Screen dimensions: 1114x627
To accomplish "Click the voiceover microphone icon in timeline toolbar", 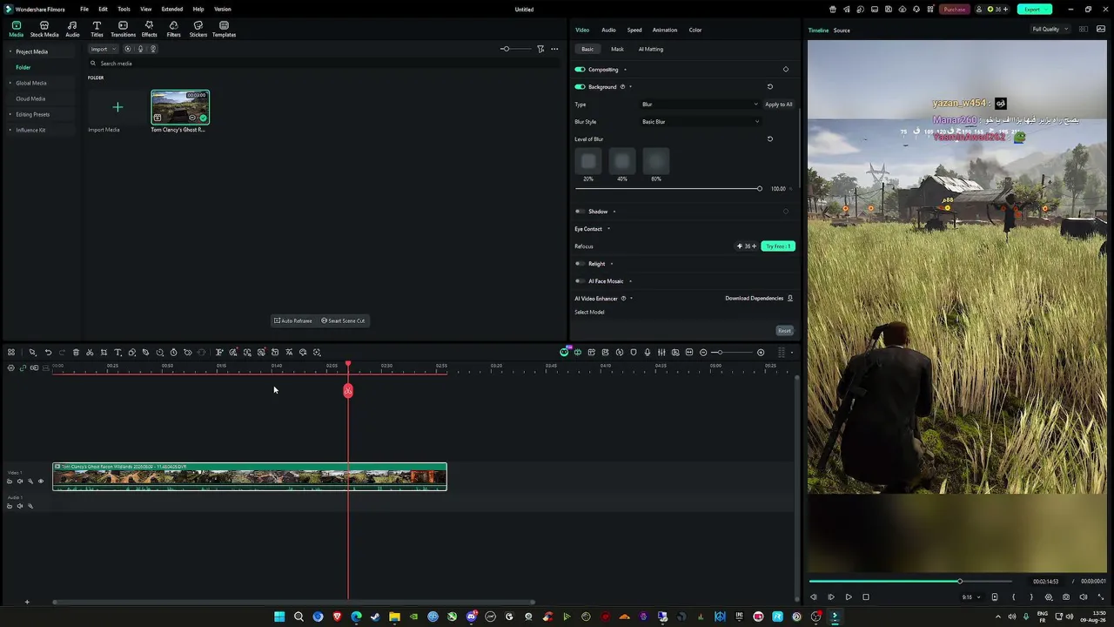I will [x=647, y=353].
